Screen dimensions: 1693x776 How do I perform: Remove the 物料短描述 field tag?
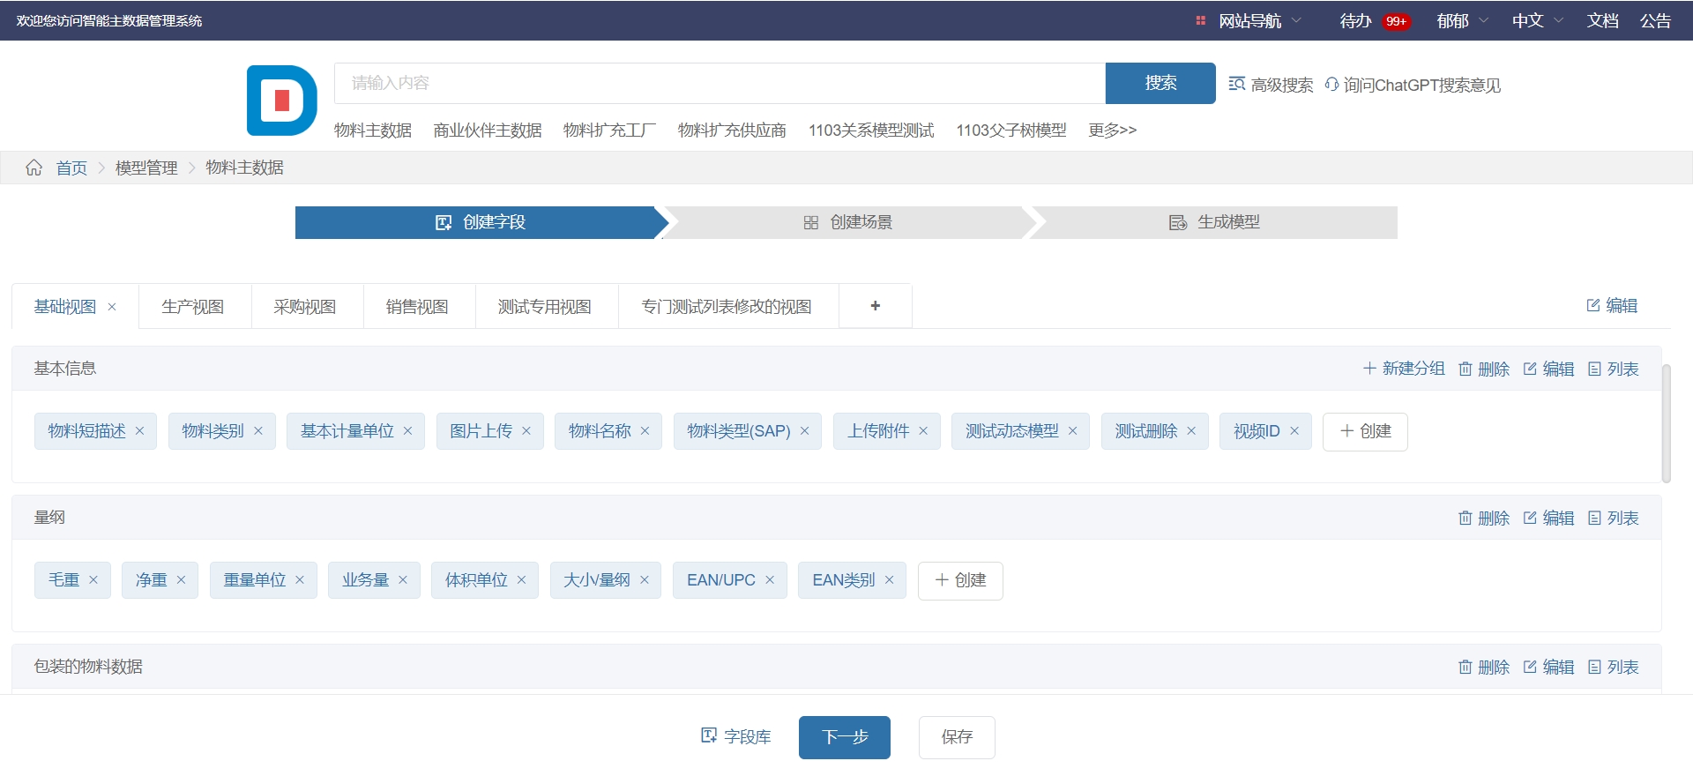(139, 431)
